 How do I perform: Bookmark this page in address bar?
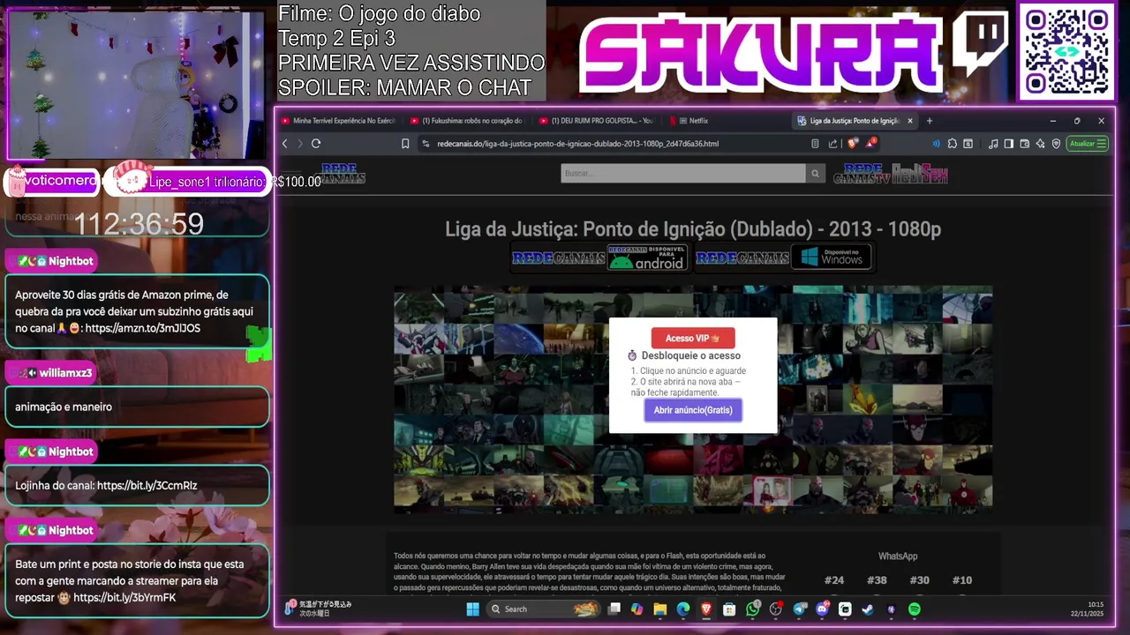[405, 144]
